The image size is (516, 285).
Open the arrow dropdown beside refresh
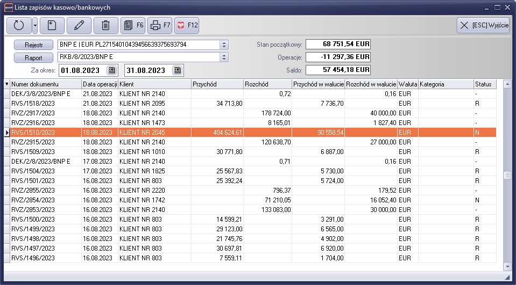pyautogui.click(x=35, y=25)
